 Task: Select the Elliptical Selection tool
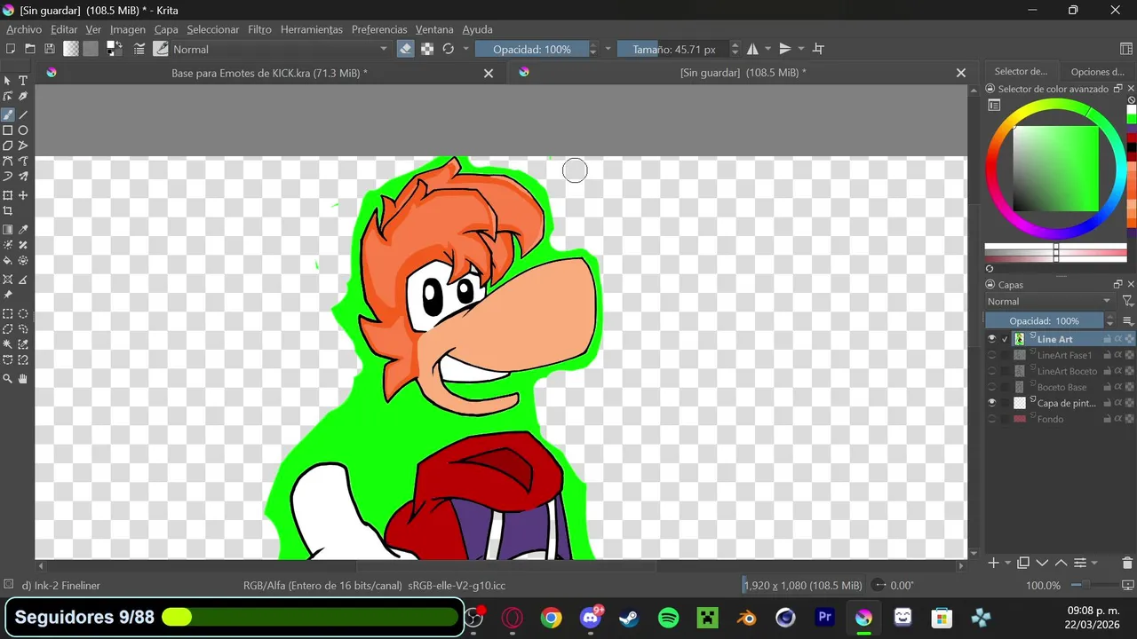23,313
